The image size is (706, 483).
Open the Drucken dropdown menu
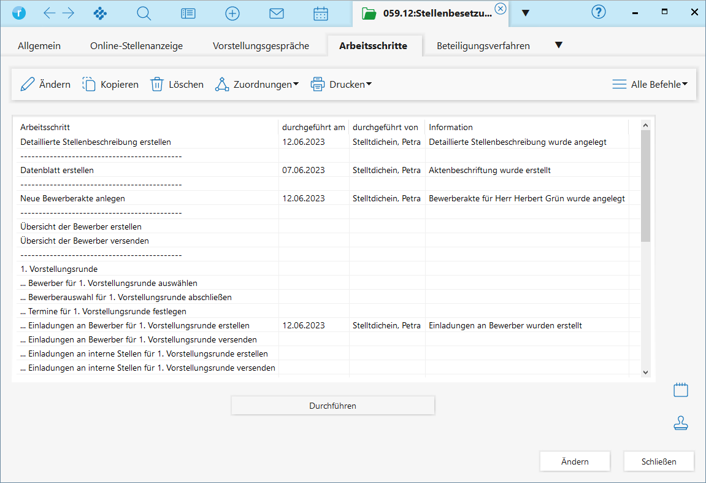tap(342, 85)
